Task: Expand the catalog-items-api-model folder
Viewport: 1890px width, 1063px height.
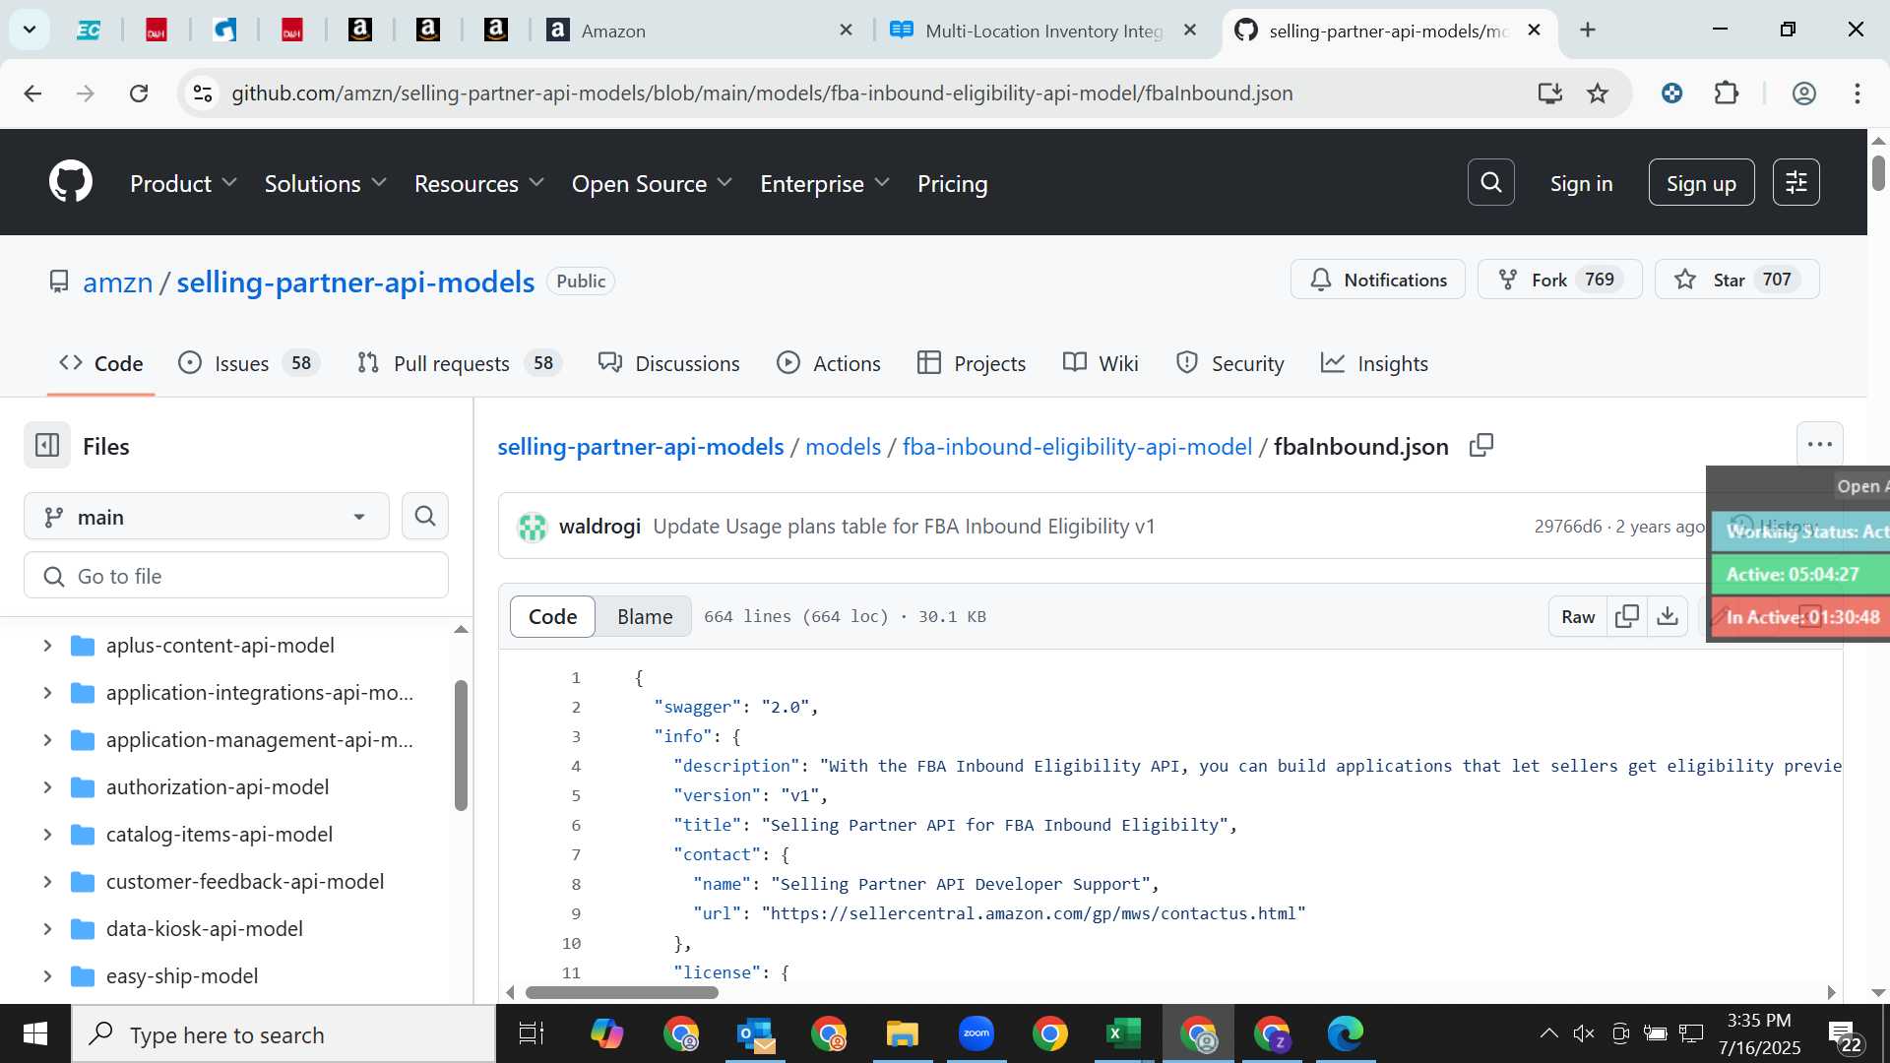Action: (x=47, y=835)
